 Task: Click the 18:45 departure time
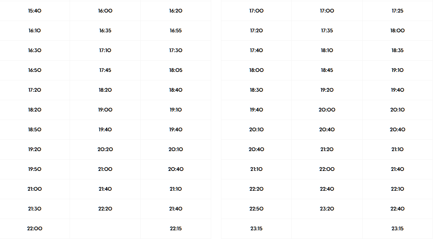327,70
